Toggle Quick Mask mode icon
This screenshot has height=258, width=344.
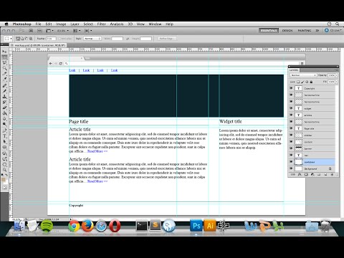(4, 188)
